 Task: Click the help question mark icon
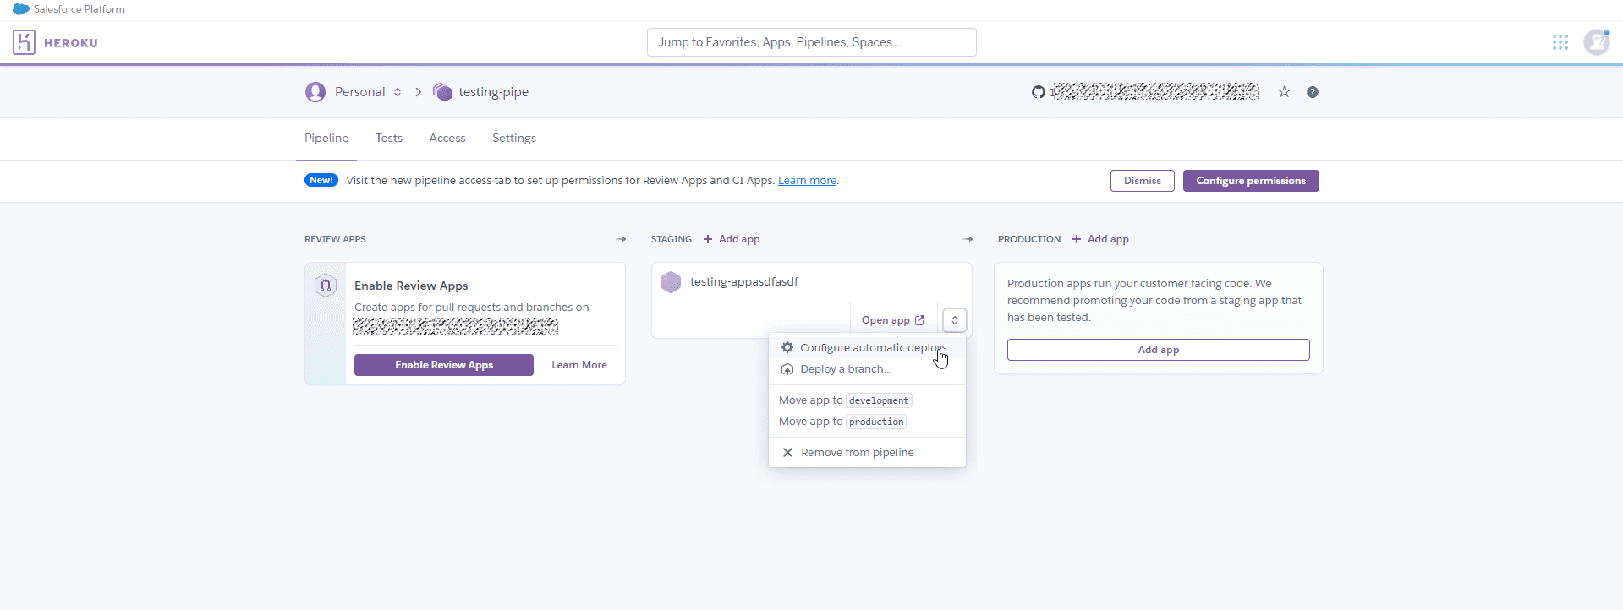pos(1312,92)
